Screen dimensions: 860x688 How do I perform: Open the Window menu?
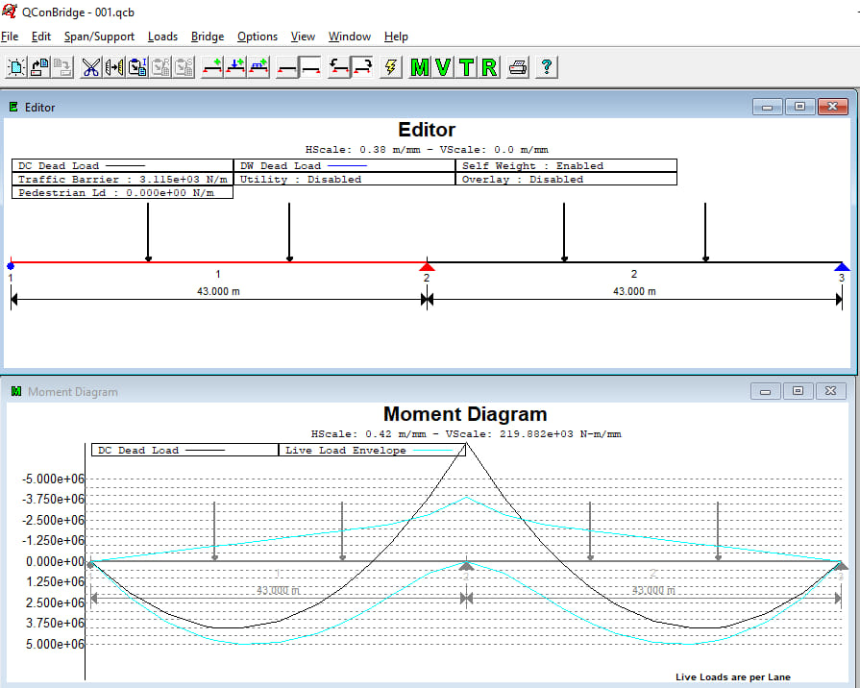(x=350, y=37)
